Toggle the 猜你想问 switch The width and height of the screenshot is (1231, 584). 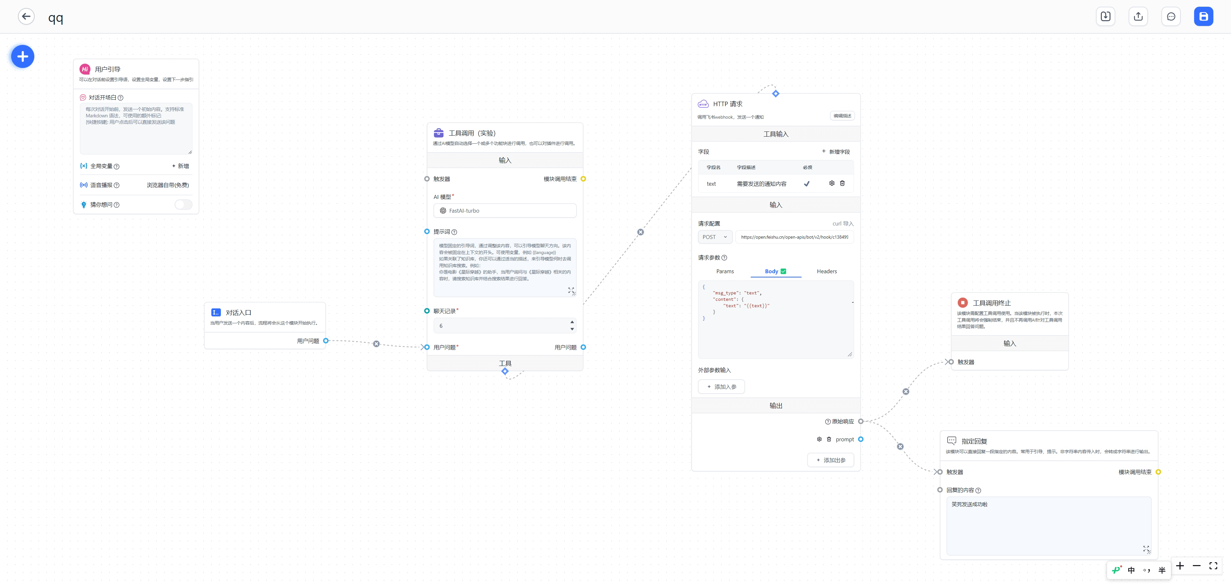pyautogui.click(x=183, y=205)
